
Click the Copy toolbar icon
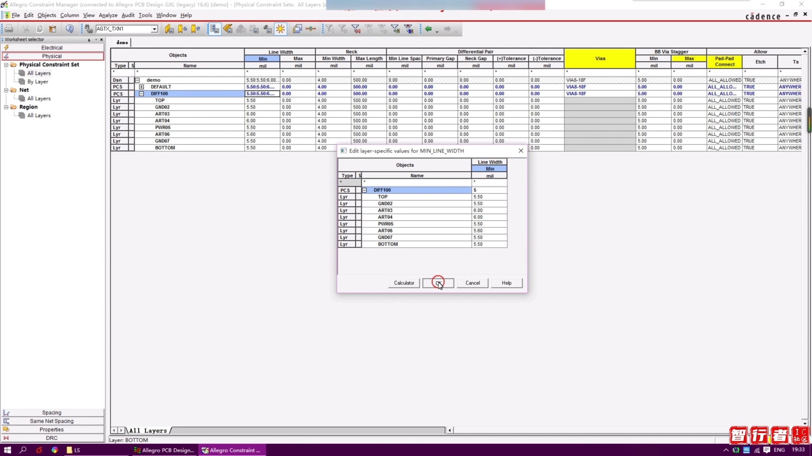[x=39, y=29]
